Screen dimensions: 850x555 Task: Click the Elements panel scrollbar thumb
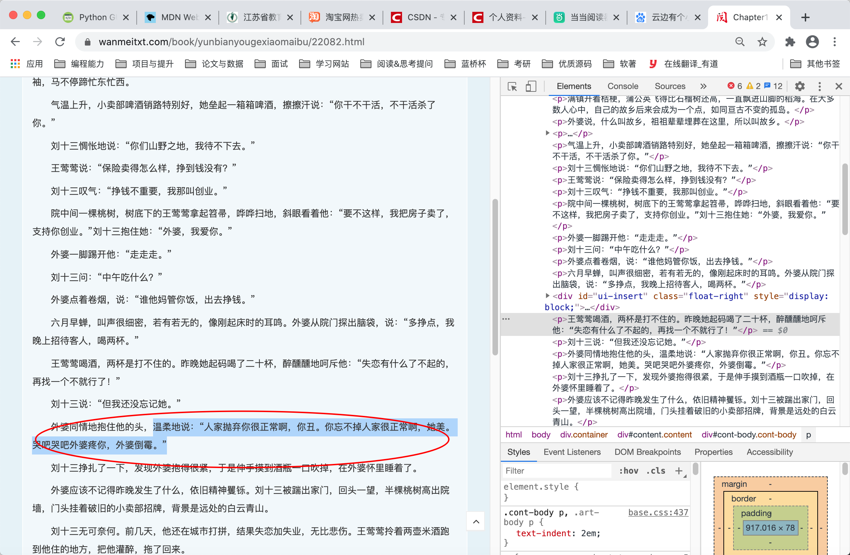(x=845, y=199)
